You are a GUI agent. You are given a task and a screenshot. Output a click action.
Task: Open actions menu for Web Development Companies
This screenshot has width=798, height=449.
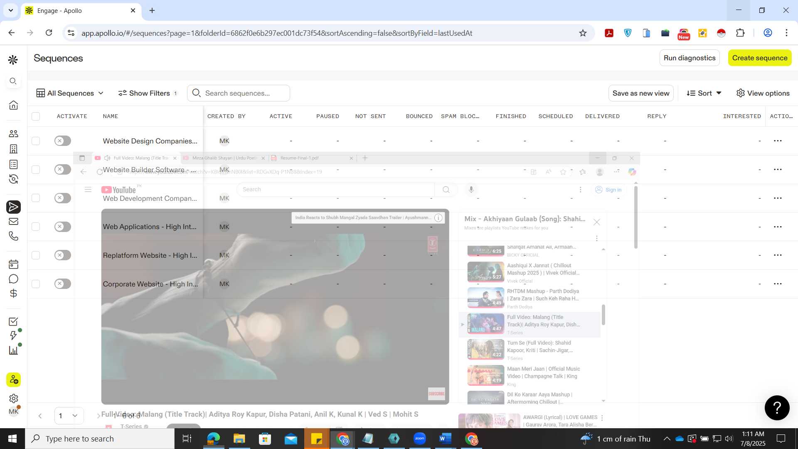tap(778, 198)
